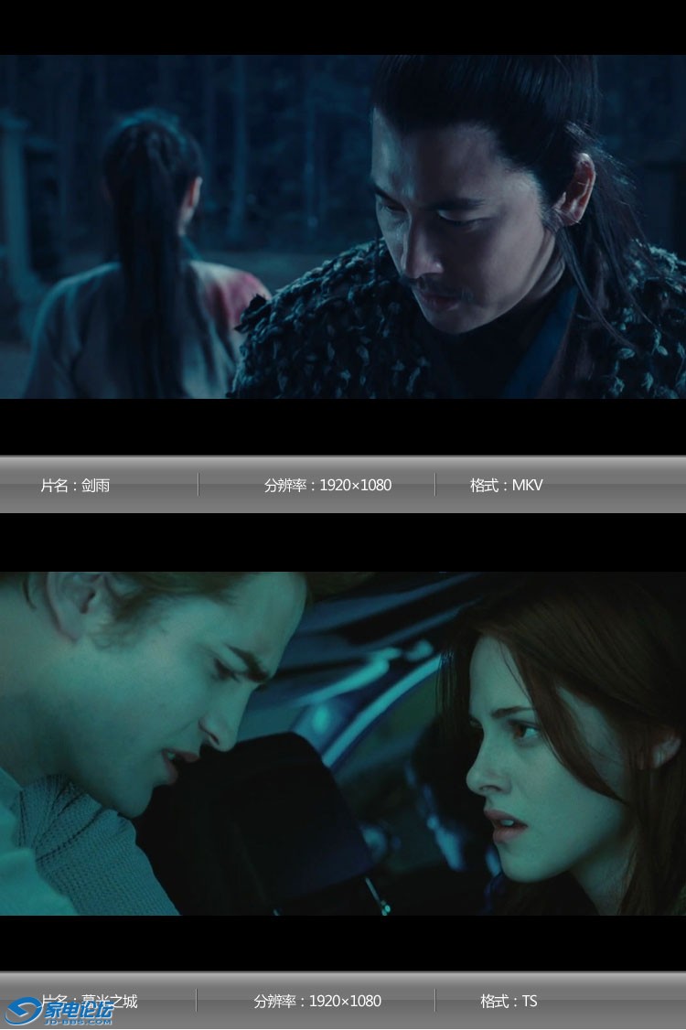Select the second bar's 分辨率：1920×1080 text

point(317,1001)
